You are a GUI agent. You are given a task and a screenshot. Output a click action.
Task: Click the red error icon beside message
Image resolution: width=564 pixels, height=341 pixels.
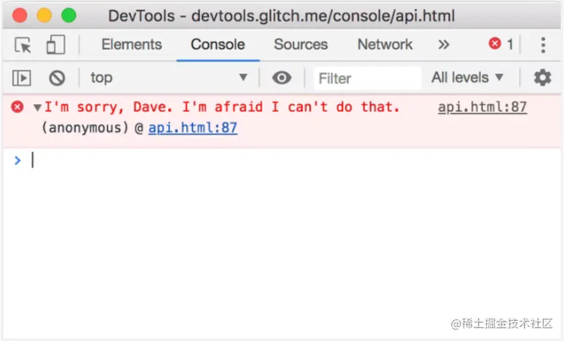pyautogui.click(x=17, y=107)
